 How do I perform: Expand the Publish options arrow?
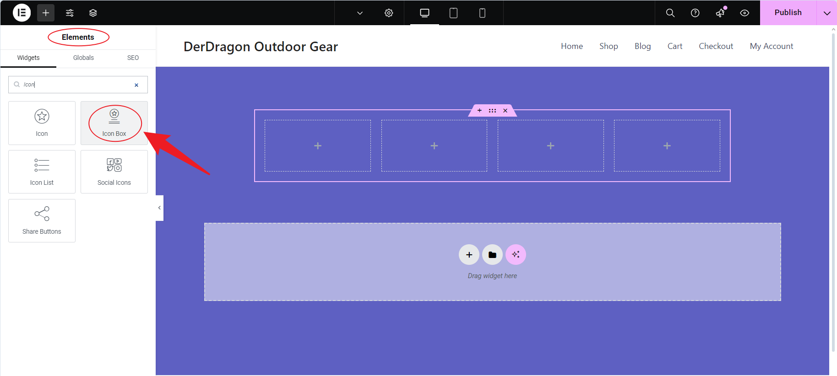826,13
